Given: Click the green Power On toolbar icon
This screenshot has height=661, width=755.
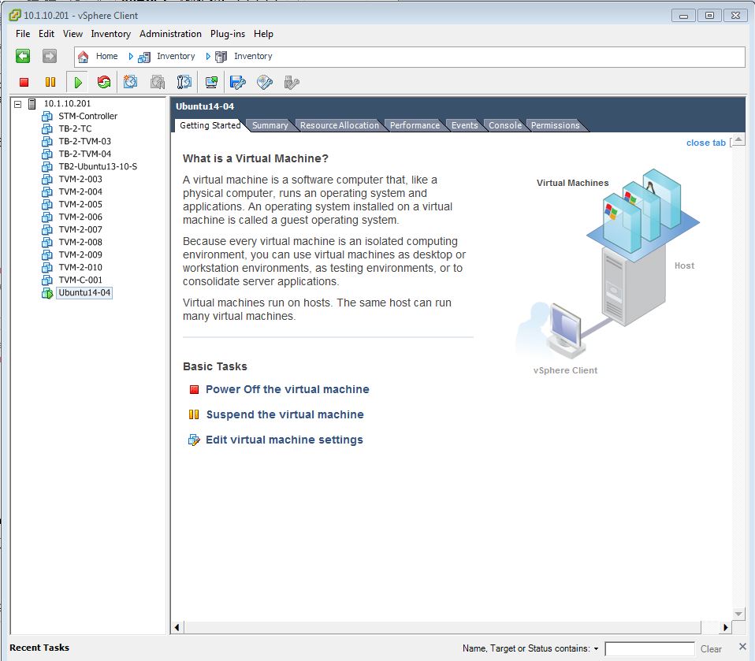Looking at the screenshot, I should (x=78, y=82).
